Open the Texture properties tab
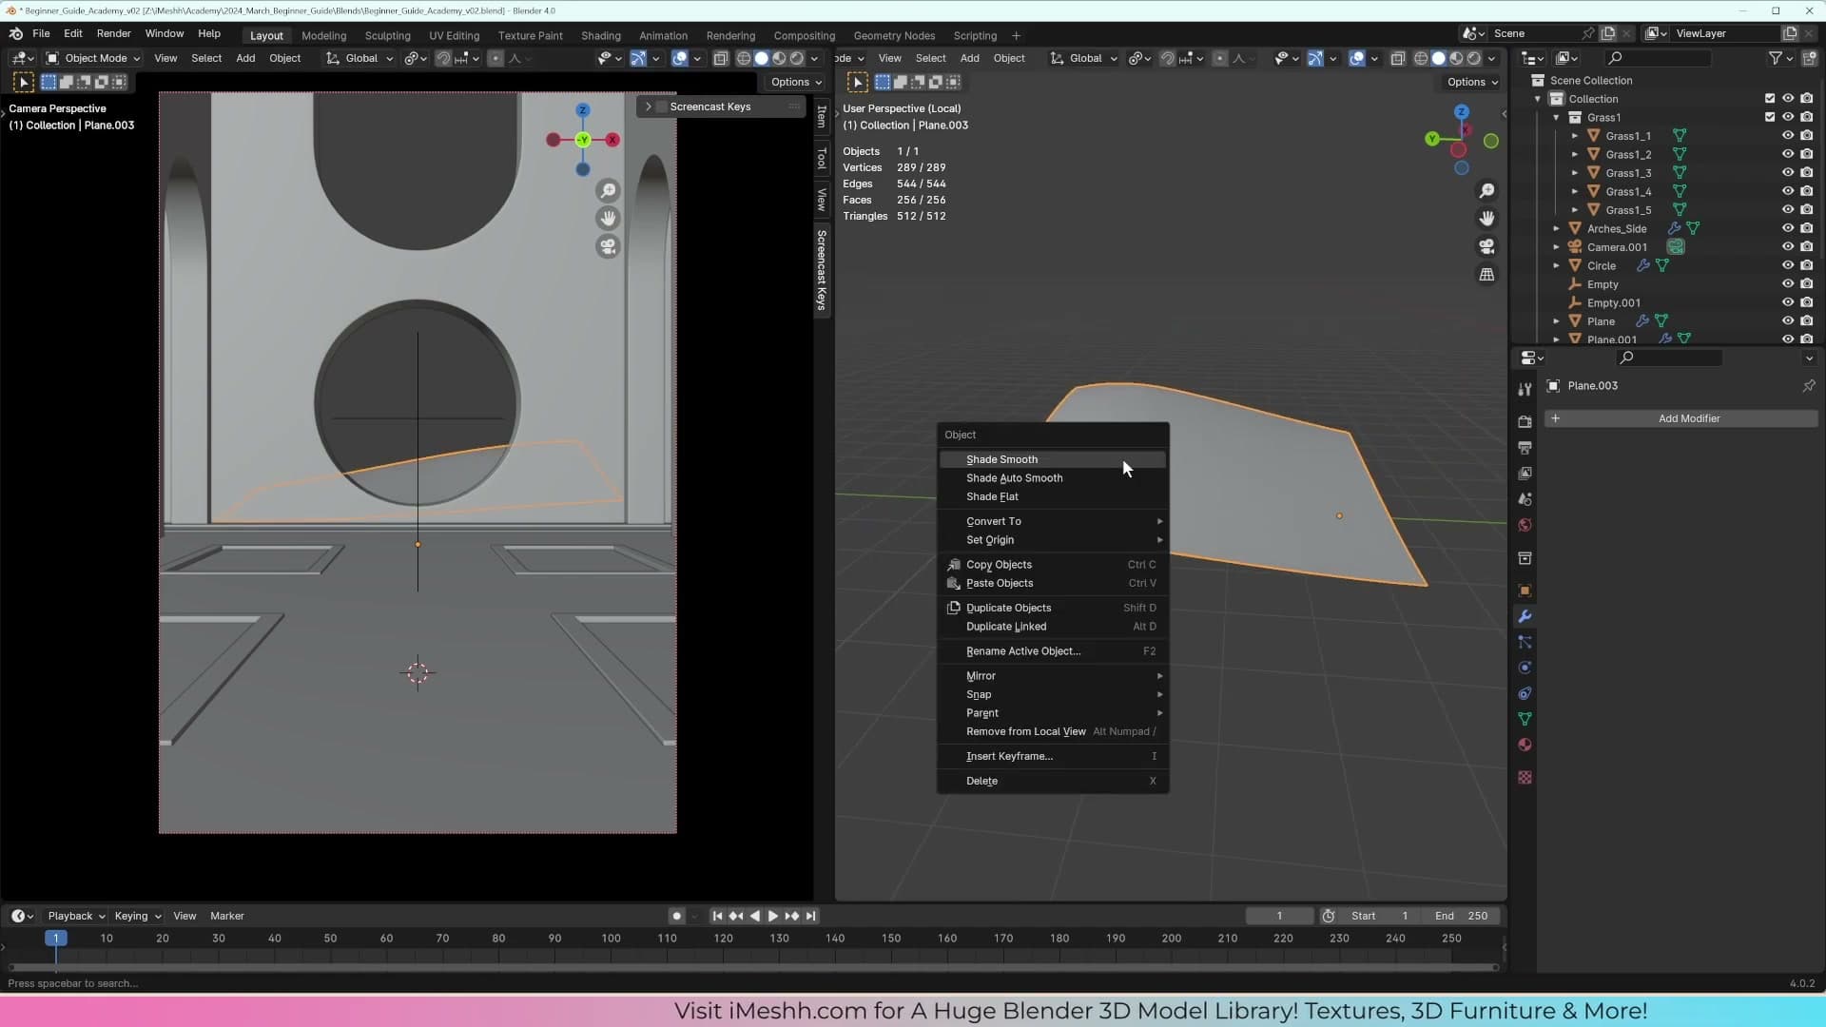The image size is (1826, 1027). tap(1525, 777)
